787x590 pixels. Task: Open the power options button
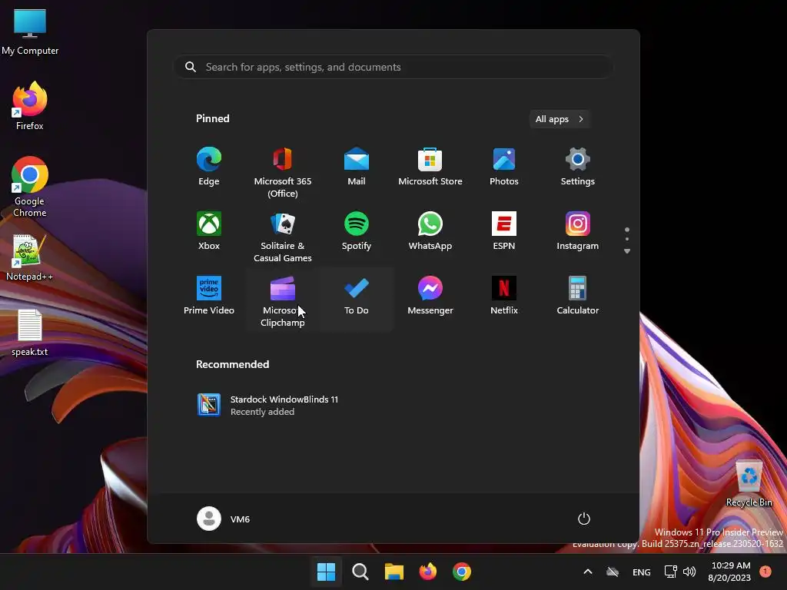tap(584, 519)
